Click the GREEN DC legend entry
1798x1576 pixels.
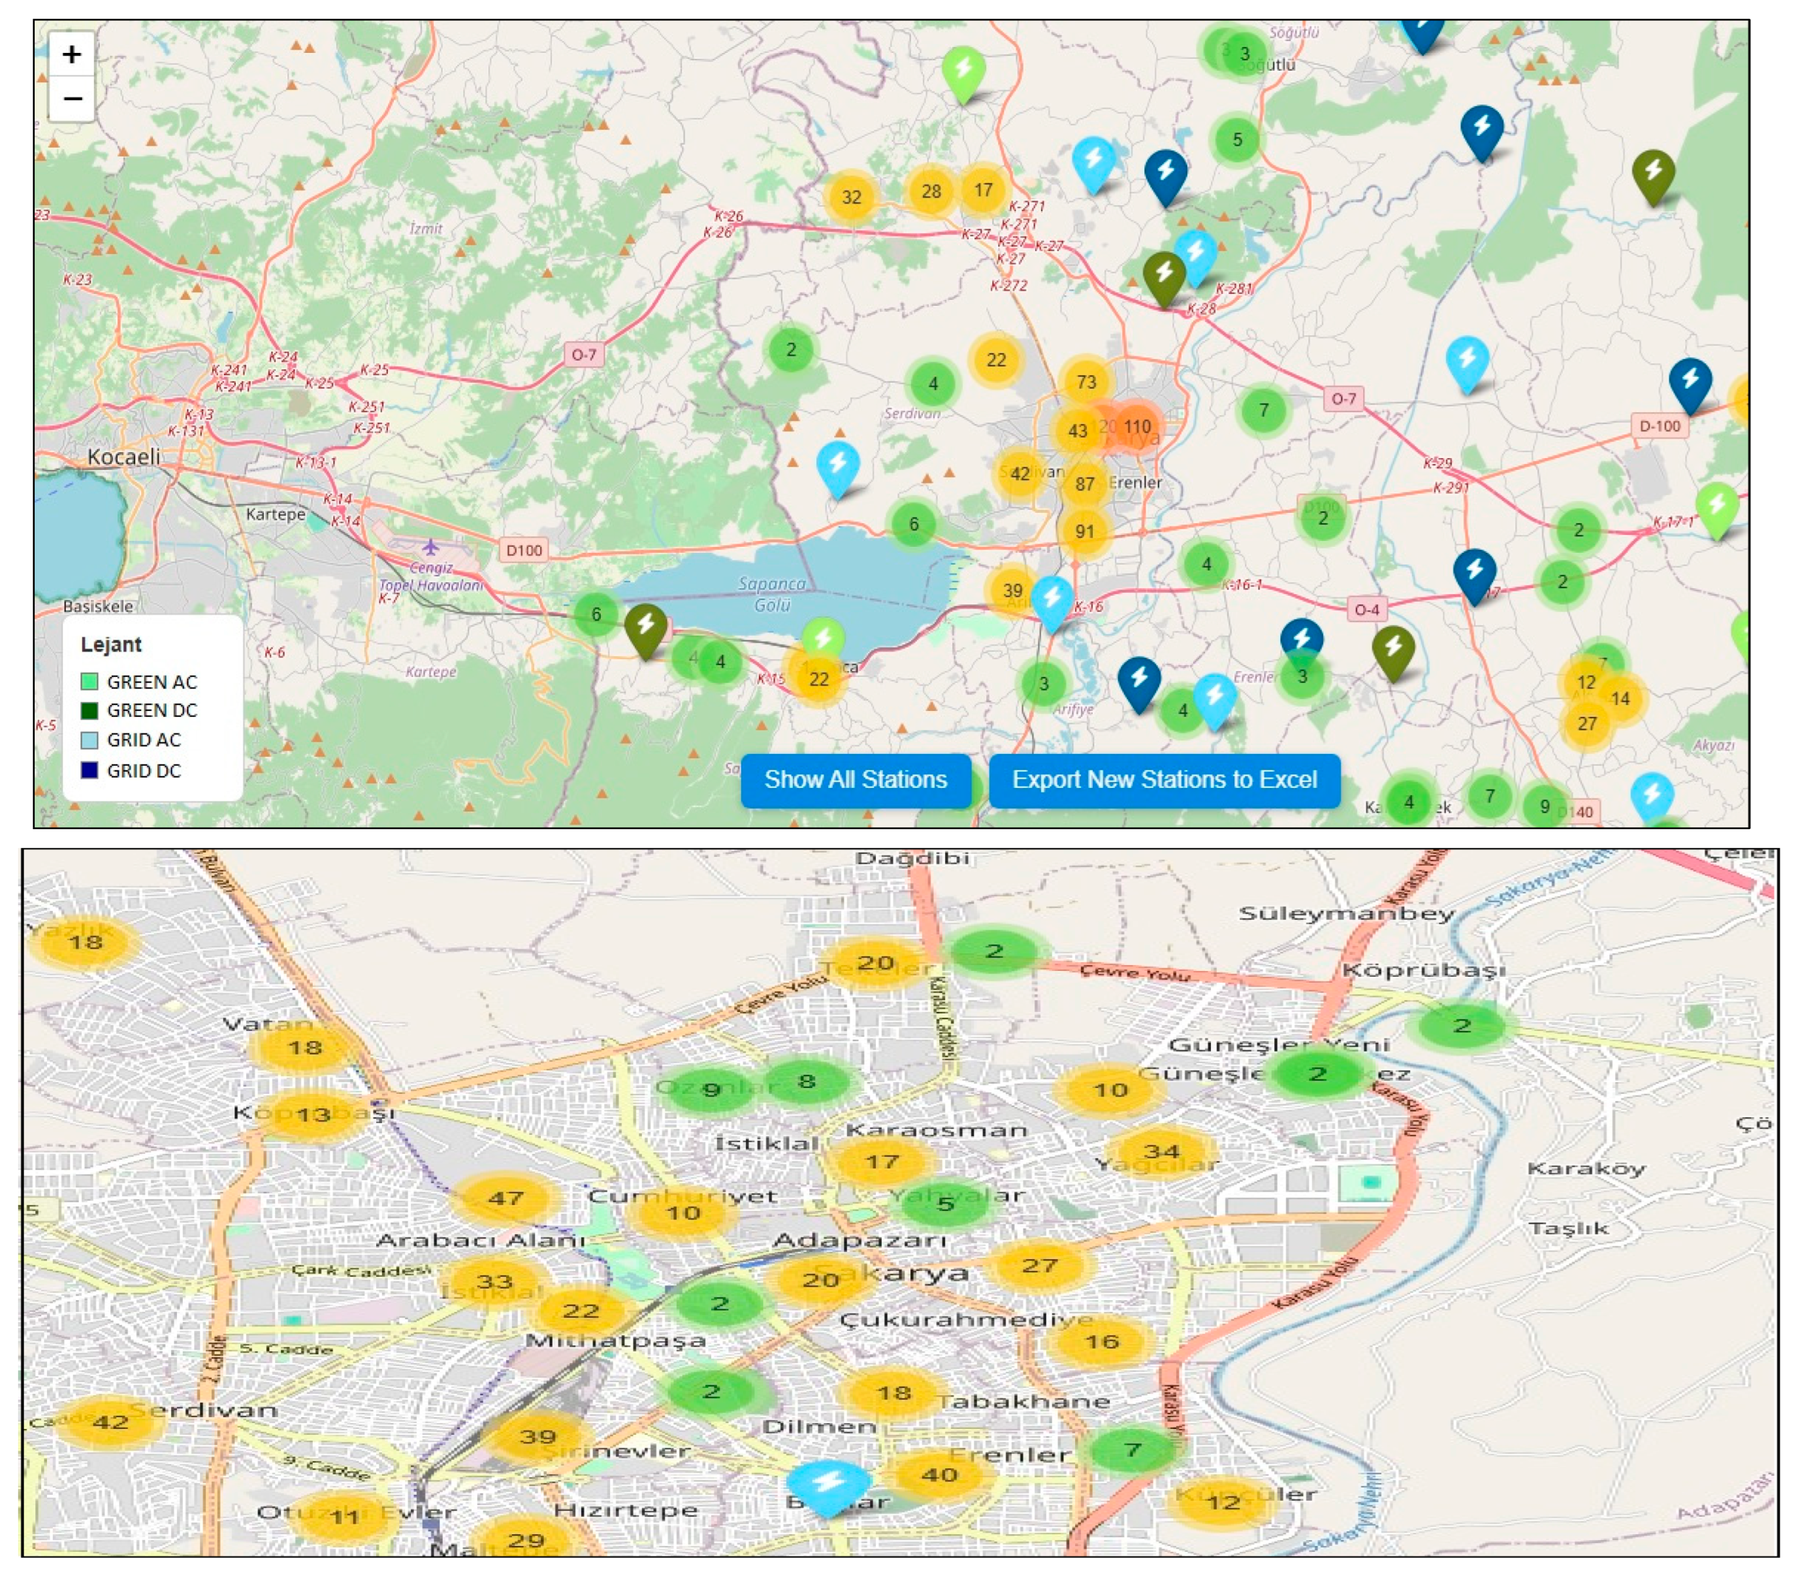(x=152, y=711)
